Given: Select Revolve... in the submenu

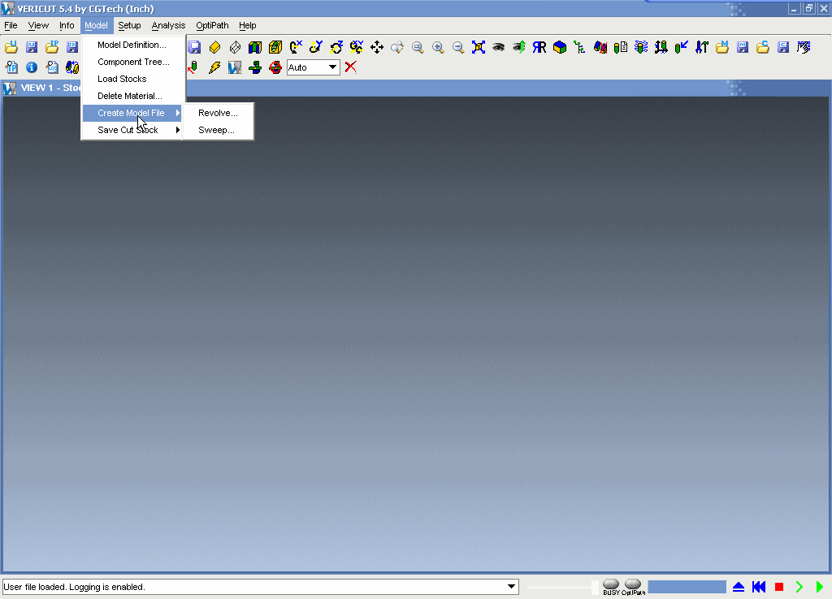Looking at the screenshot, I should [218, 113].
